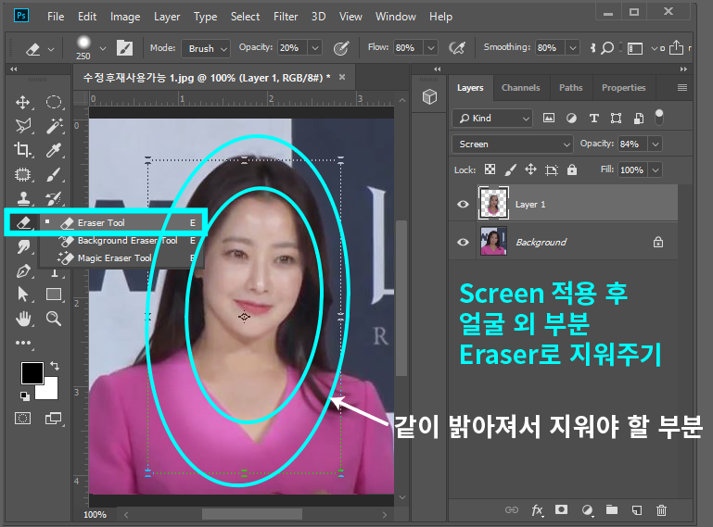Select the Crop tool
713x527 pixels.
pos(23,150)
